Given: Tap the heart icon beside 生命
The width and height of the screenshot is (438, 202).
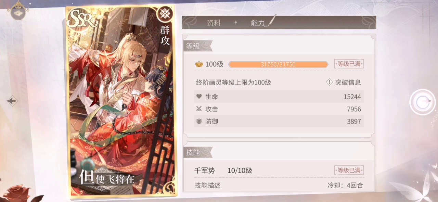Looking at the screenshot, I should (x=199, y=97).
